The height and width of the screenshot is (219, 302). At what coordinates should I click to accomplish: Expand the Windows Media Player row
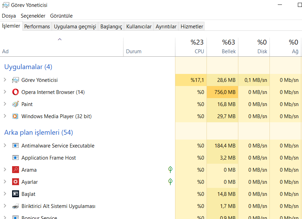tap(5, 116)
